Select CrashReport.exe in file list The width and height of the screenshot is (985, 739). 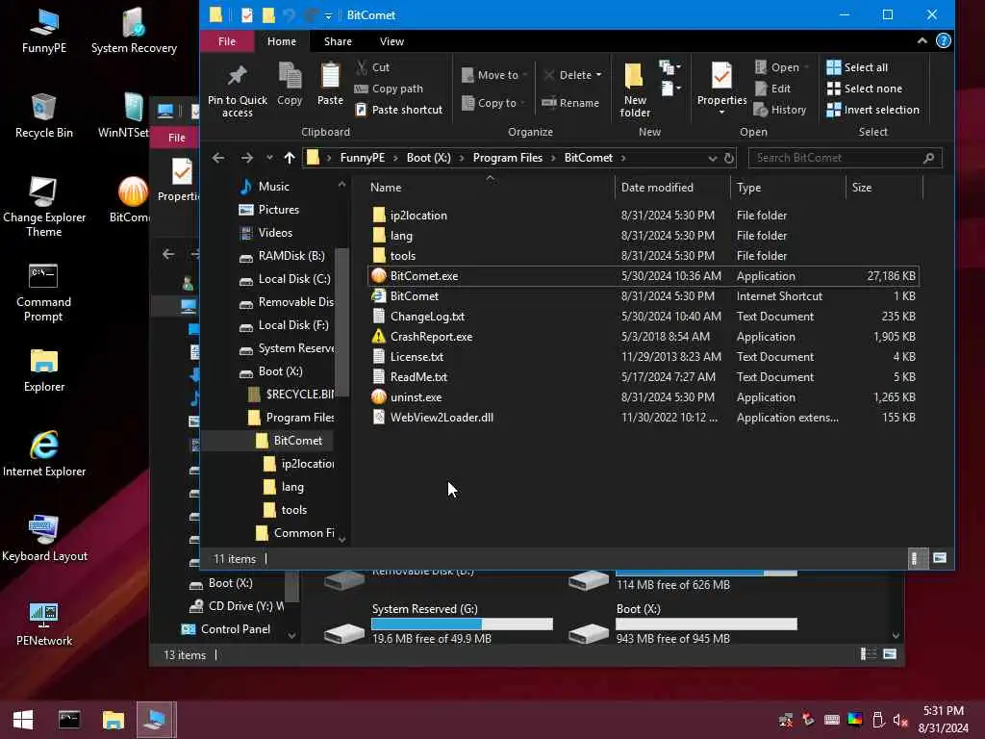tap(644, 337)
